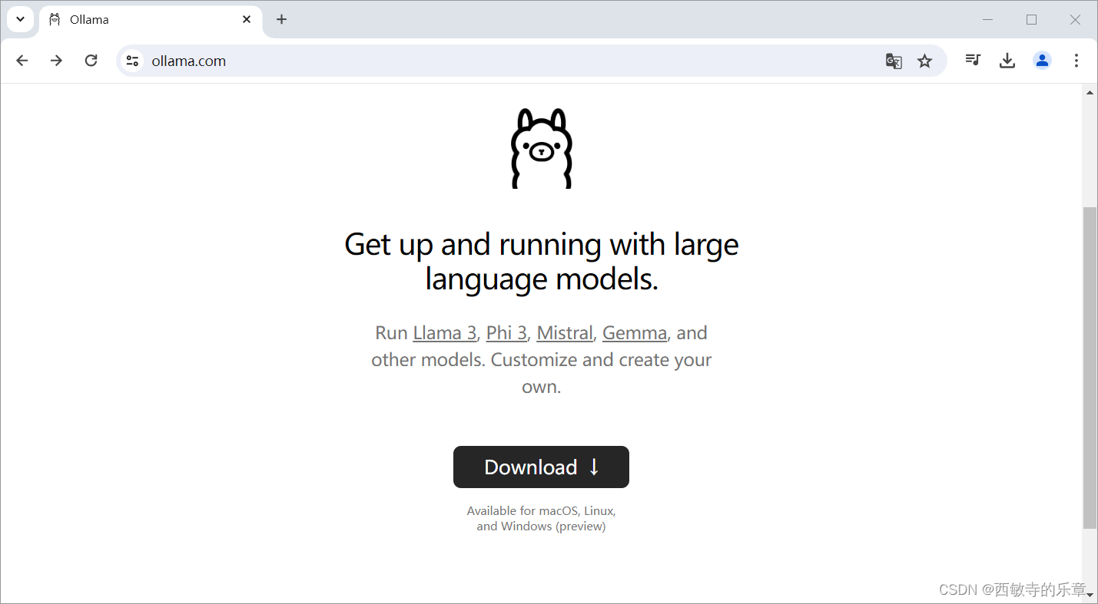Reload the ollama.com page
The height and width of the screenshot is (604, 1098).
(x=91, y=61)
